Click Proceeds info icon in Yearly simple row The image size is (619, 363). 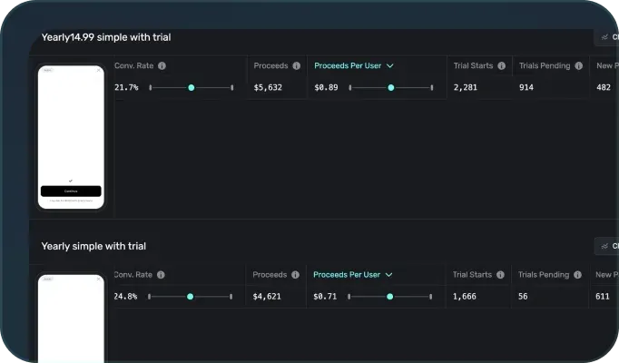tap(295, 275)
